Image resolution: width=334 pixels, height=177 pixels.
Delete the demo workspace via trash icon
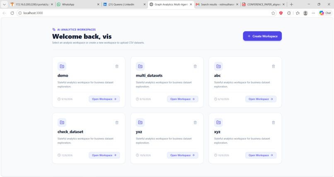point(117,66)
